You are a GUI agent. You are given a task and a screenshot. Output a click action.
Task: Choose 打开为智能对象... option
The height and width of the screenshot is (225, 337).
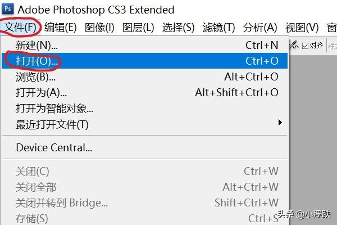tap(54, 108)
